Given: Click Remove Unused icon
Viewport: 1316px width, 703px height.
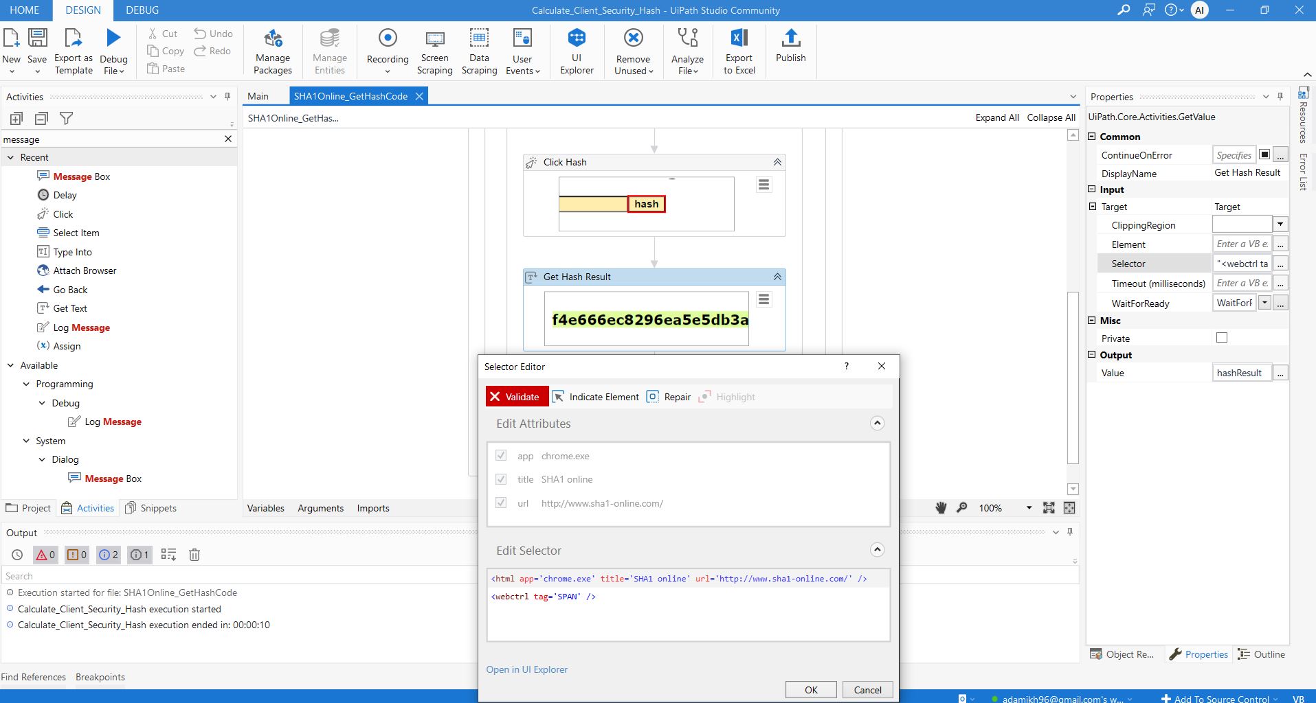Looking at the screenshot, I should 633,38.
